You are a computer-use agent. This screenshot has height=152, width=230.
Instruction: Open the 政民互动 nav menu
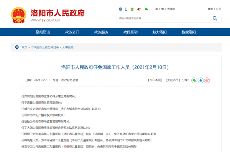pyautogui.click(x=130, y=32)
